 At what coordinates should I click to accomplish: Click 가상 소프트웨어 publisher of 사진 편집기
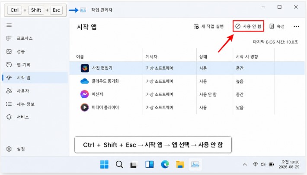(160, 68)
